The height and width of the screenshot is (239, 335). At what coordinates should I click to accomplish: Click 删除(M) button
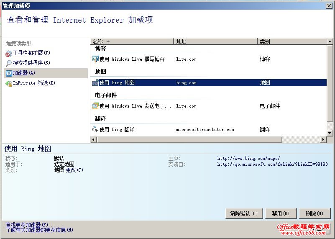(x=315, y=213)
